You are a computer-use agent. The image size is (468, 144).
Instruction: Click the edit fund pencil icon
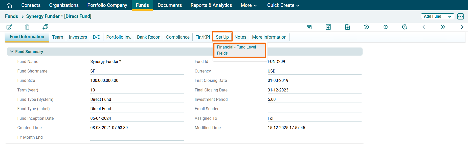pyautogui.click(x=9, y=27)
